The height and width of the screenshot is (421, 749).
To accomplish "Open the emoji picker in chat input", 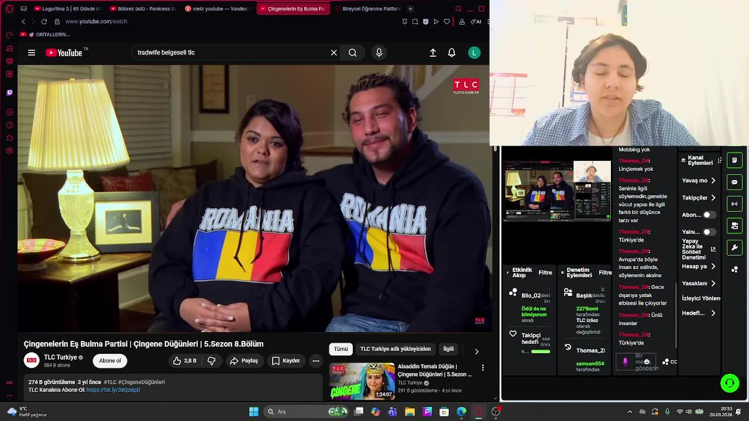I will (x=647, y=362).
